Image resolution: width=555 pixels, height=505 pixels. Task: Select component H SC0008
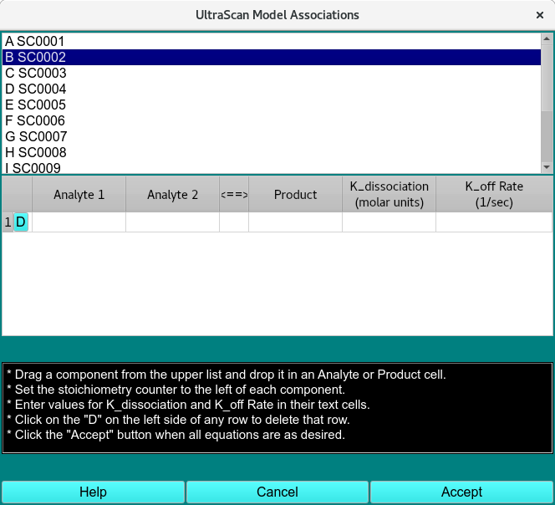[x=35, y=152]
